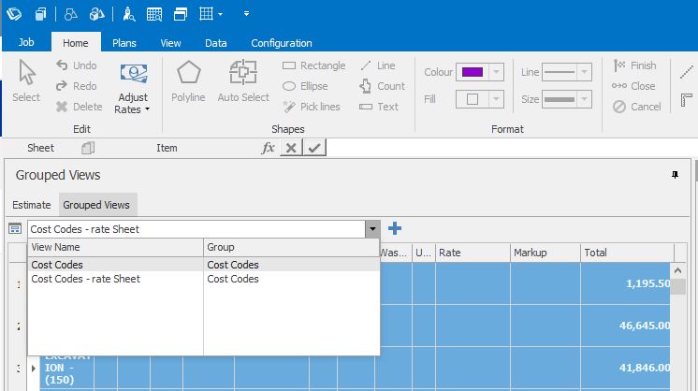Open the Fill style dropdown

click(497, 99)
